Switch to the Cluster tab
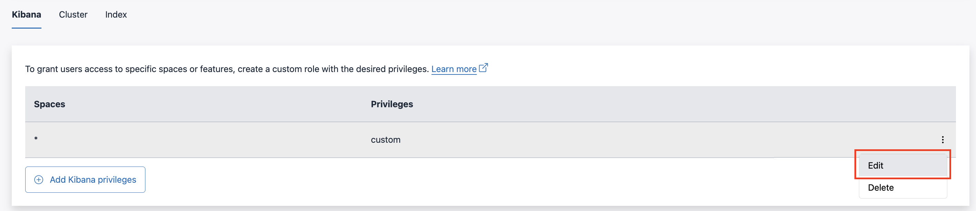 point(73,14)
